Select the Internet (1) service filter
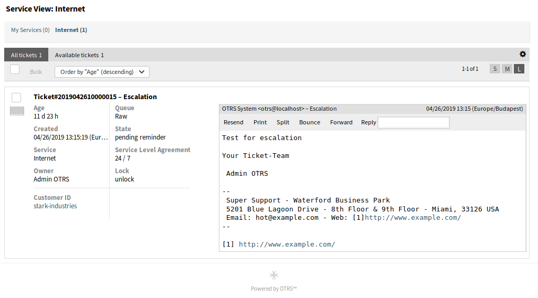This screenshot has height=298, width=538. click(71, 30)
